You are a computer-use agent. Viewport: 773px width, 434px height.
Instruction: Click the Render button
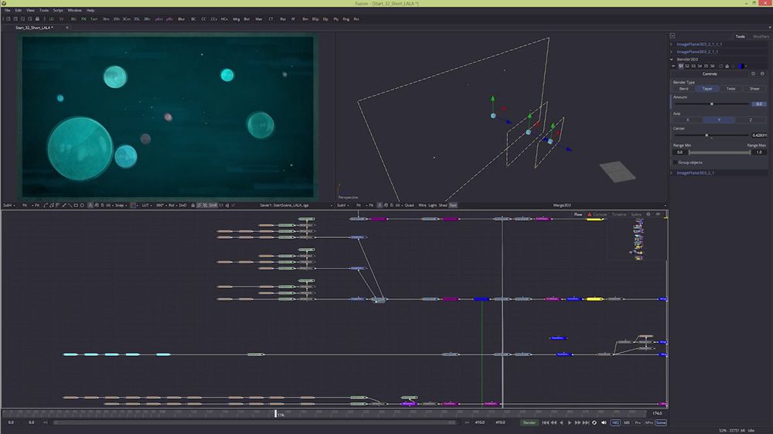[x=530, y=422]
